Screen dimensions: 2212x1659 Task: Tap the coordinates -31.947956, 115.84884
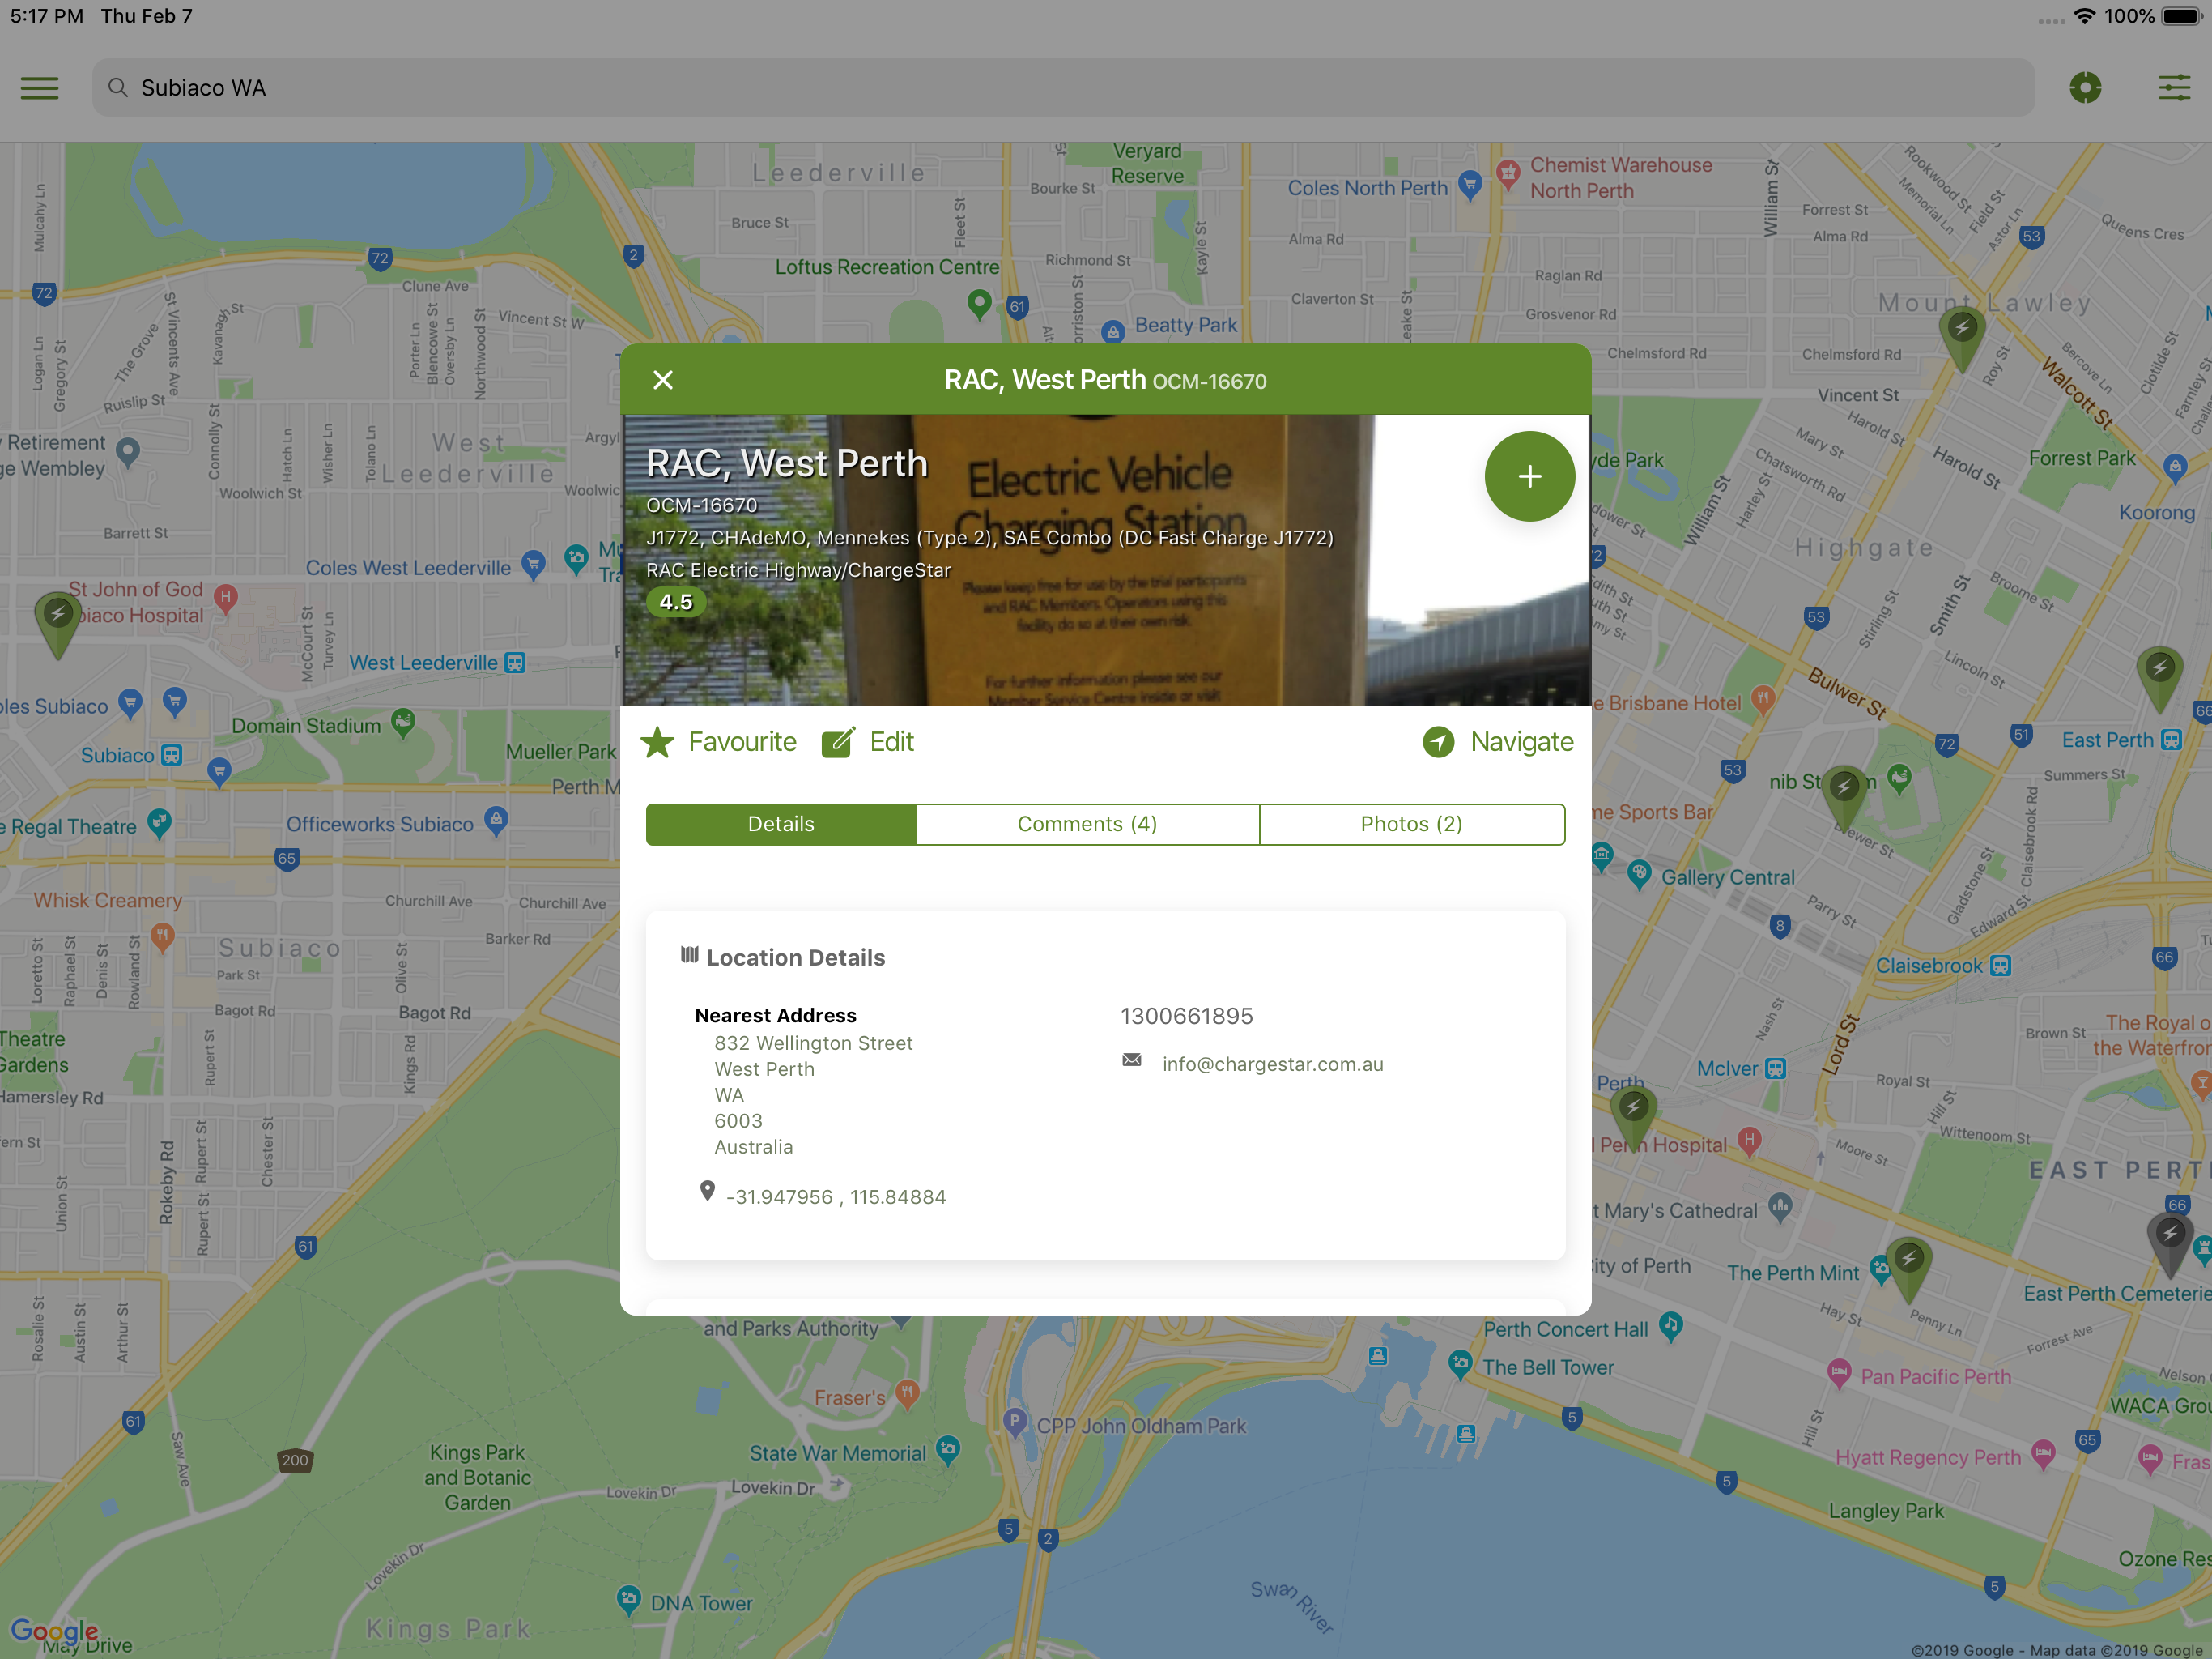coord(835,1198)
